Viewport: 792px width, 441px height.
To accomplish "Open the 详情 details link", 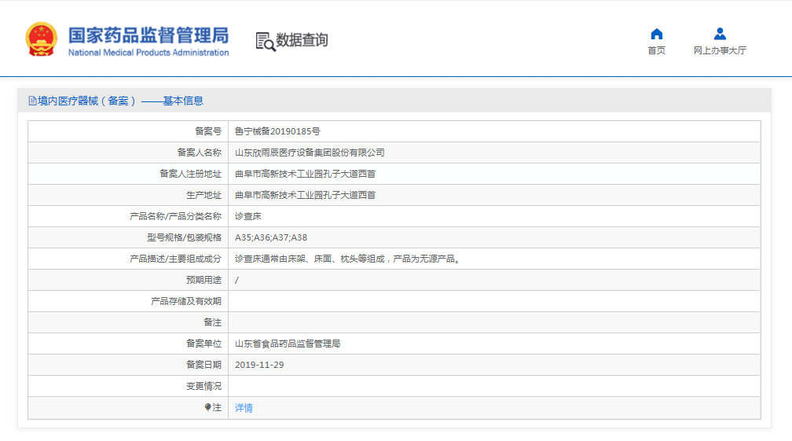I will point(244,408).
